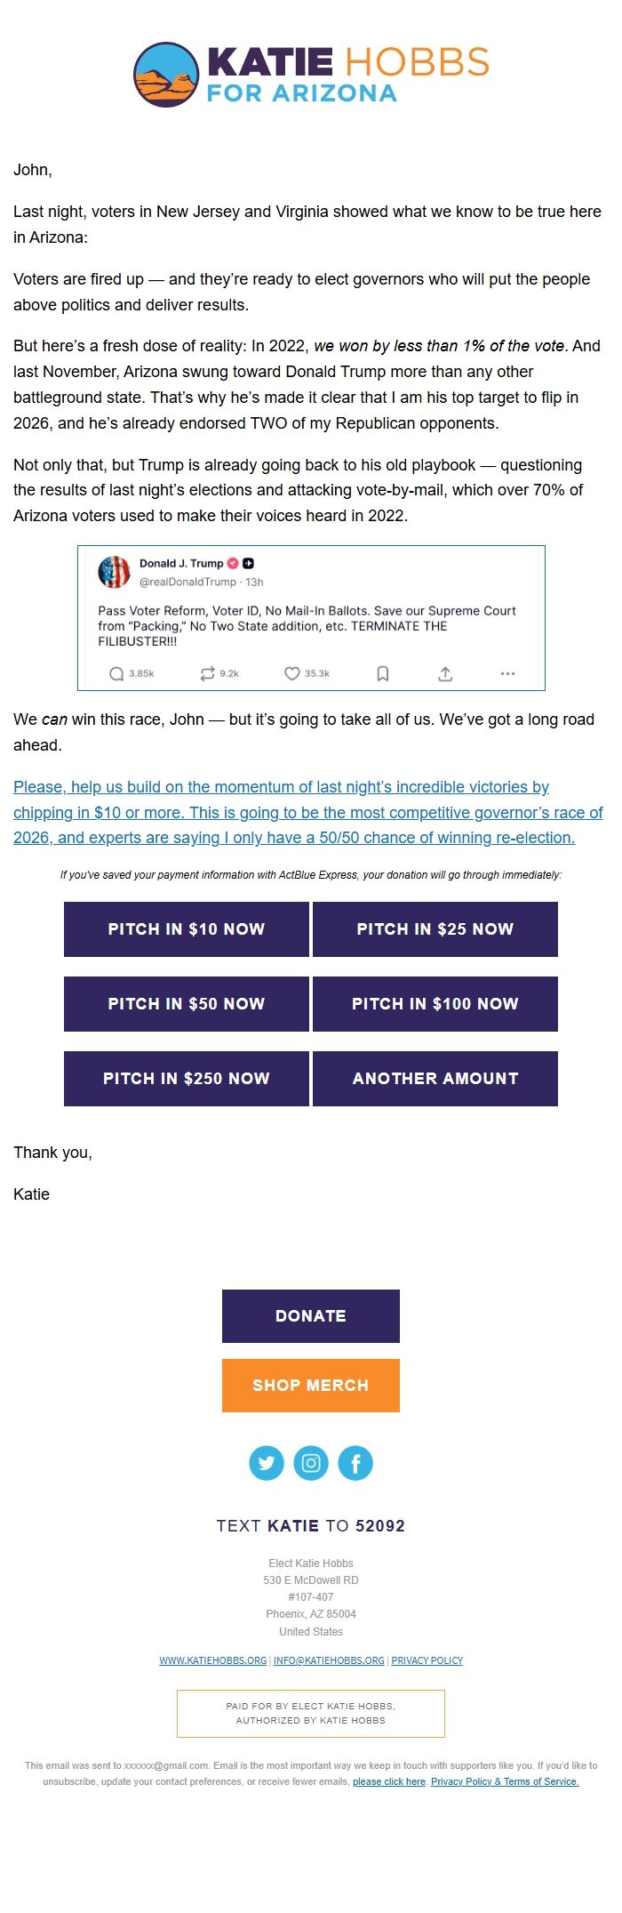Click the DONATE button
622x1913 pixels.
pyautogui.click(x=310, y=1315)
